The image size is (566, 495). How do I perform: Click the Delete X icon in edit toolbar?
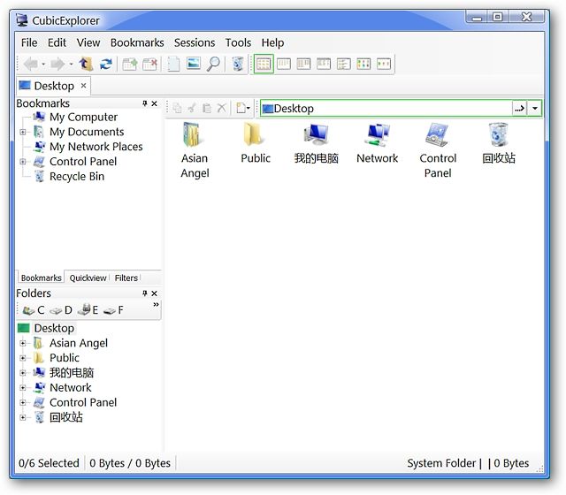[x=222, y=108]
